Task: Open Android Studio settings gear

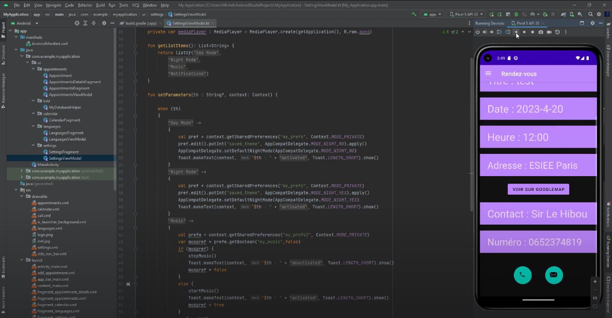Action: click(x=600, y=14)
